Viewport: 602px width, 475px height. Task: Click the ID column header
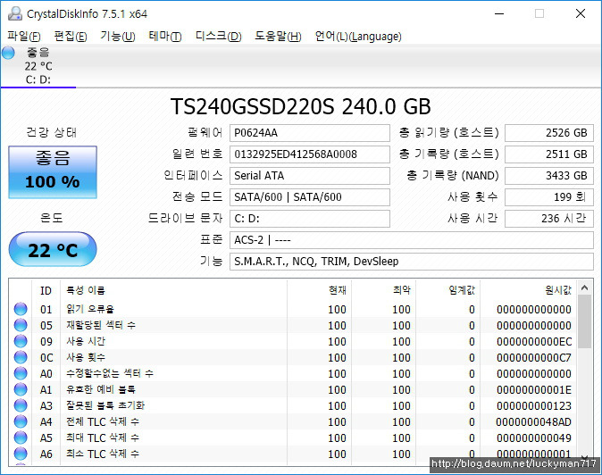point(46,290)
